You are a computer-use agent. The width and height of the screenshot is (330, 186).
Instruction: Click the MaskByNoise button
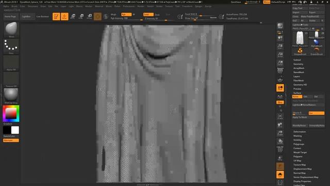click(300, 126)
